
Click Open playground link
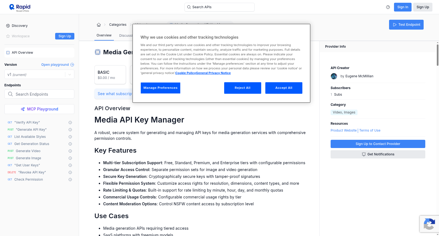[x=58, y=65]
